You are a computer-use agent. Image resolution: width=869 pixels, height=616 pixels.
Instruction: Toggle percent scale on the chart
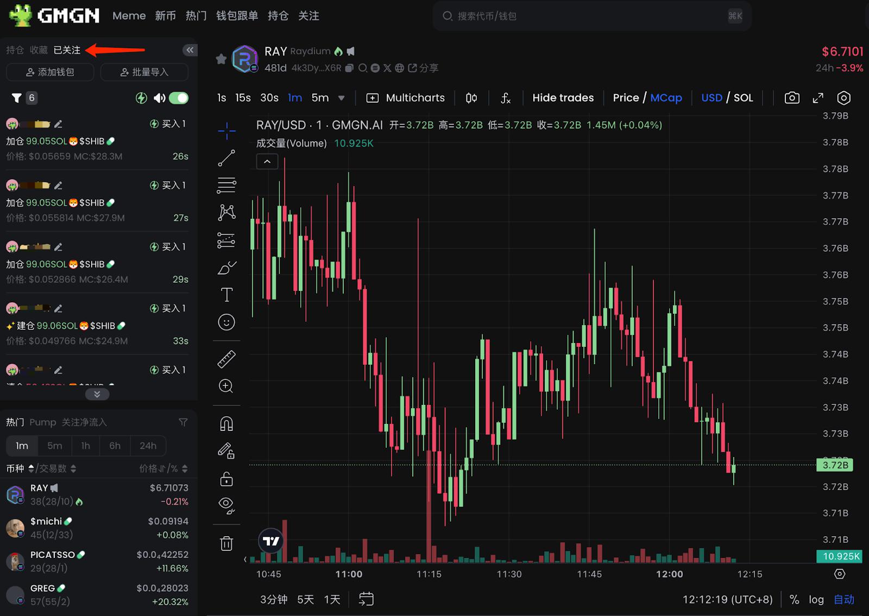(794, 600)
